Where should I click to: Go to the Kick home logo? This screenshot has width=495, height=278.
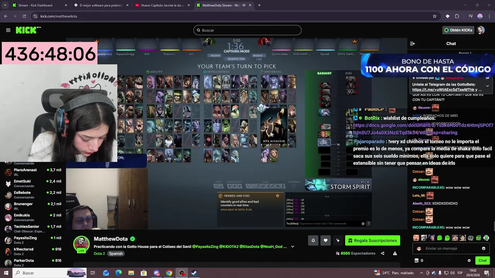coord(28,30)
